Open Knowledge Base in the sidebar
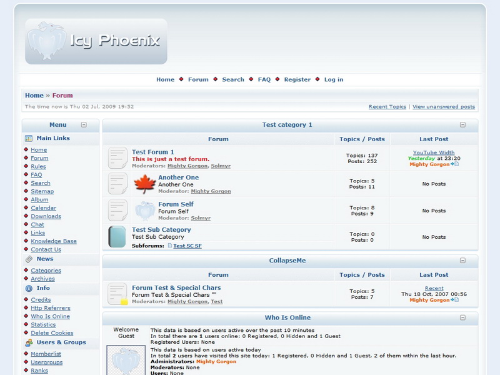500x375 pixels. (x=54, y=241)
